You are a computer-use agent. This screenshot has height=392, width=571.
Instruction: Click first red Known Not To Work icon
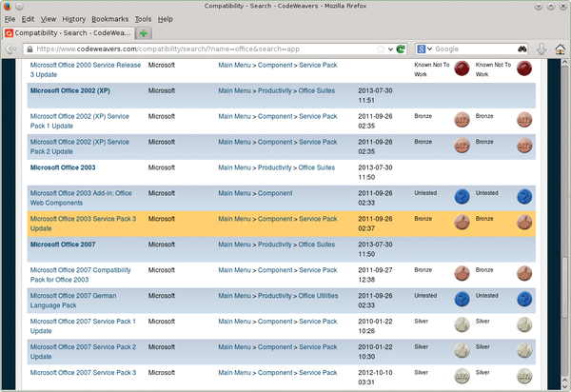click(462, 69)
